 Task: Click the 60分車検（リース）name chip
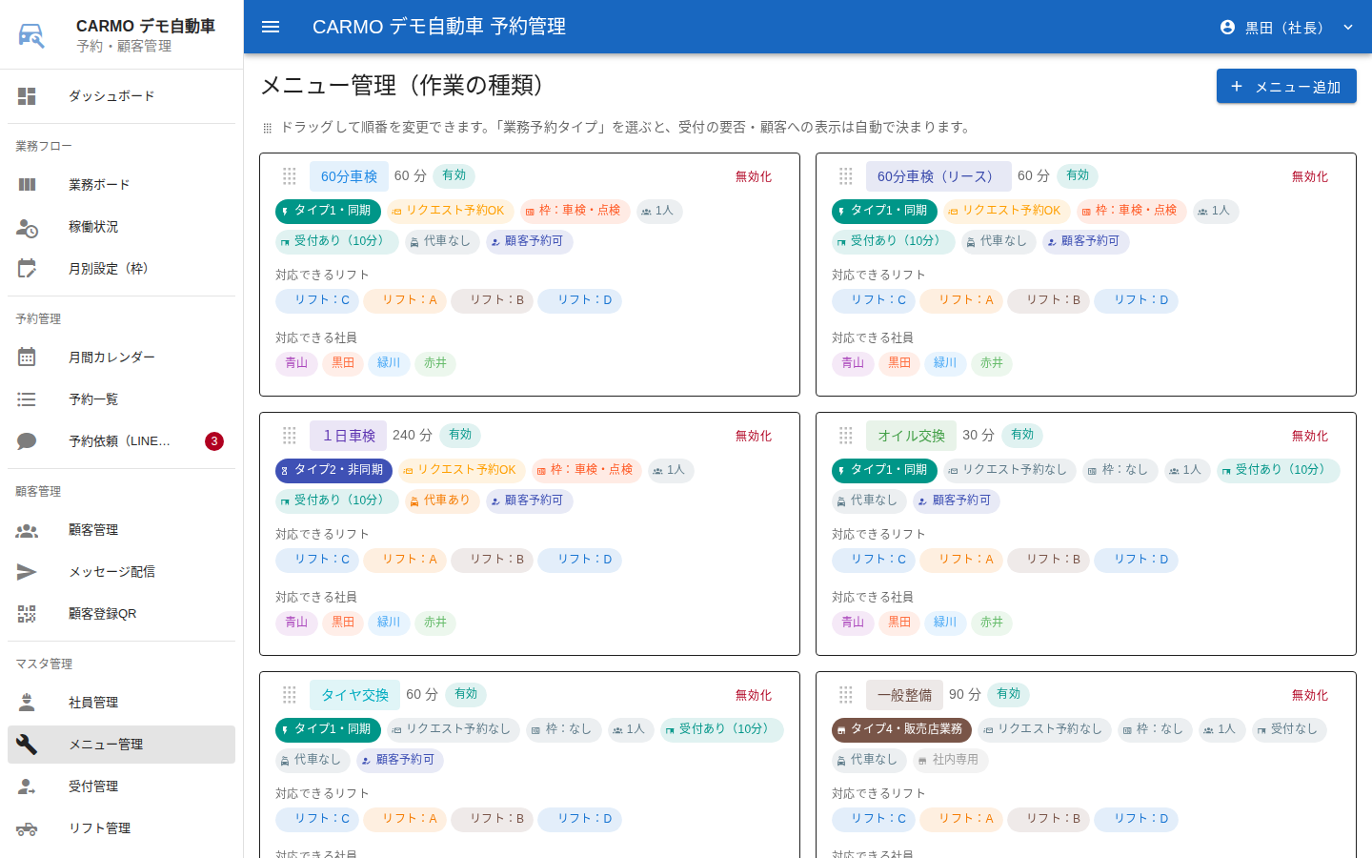click(x=938, y=176)
